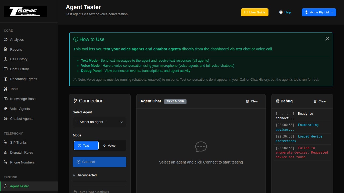Click the 'Loaded device preferences' log entry
The width and height of the screenshot is (344, 193).
(303, 139)
